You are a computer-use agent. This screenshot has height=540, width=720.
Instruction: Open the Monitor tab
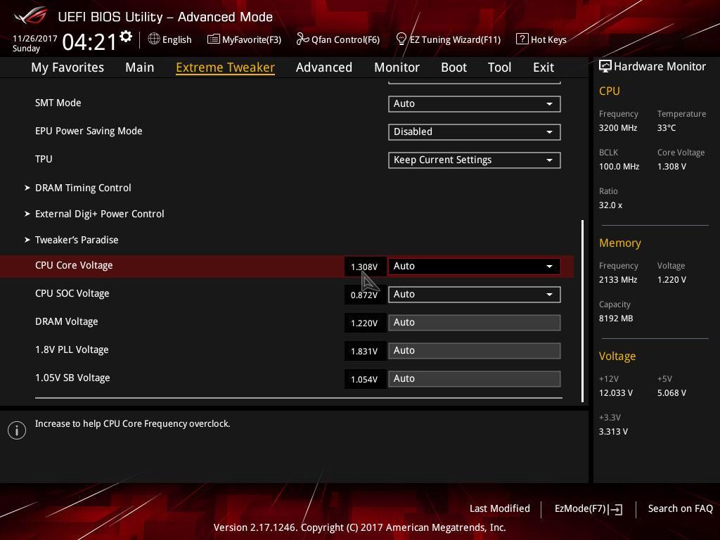coord(397,67)
